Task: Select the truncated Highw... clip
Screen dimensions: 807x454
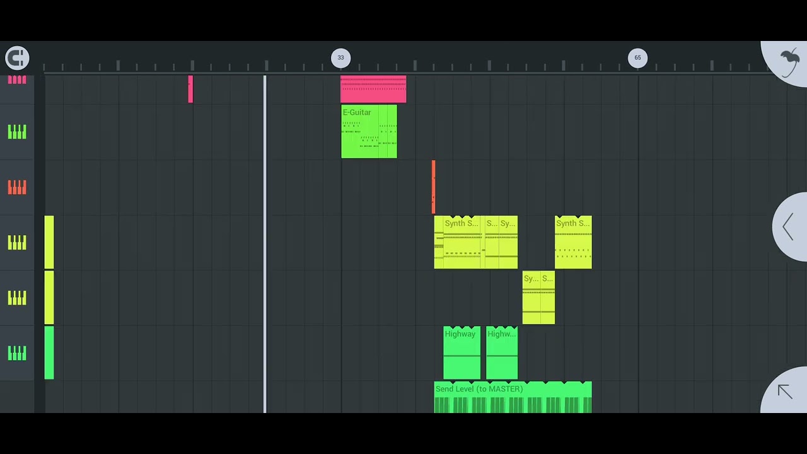Action: click(502, 353)
